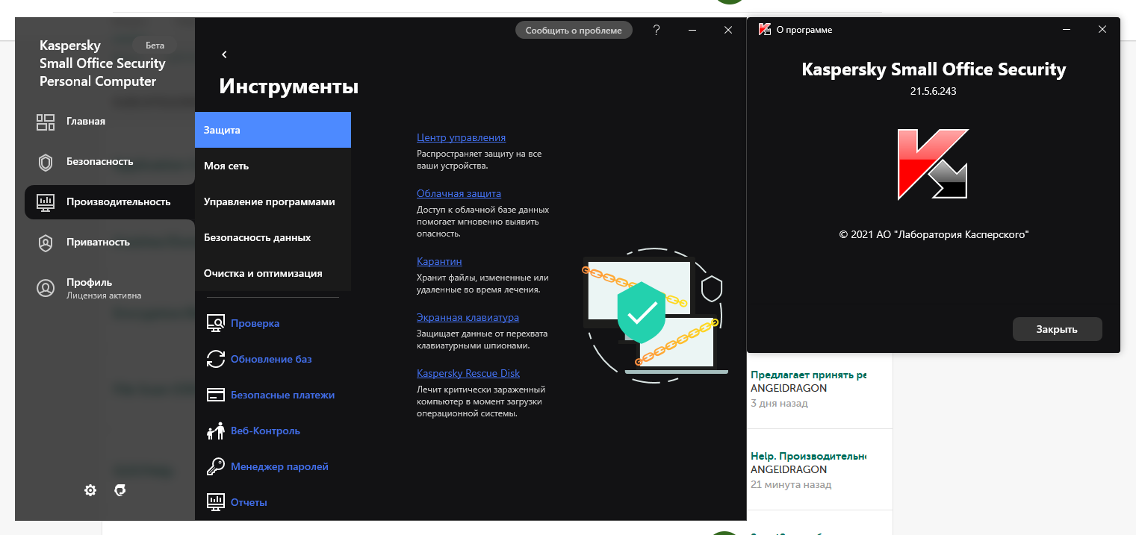The width and height of the screenshot is (1136, 535).
Task: Click the Бета badge near the product name
Action: coord(155,45)
